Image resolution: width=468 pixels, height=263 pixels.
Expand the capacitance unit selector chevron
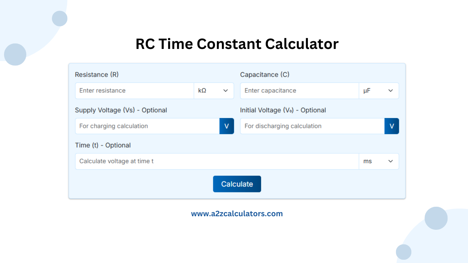click(390, 91)
